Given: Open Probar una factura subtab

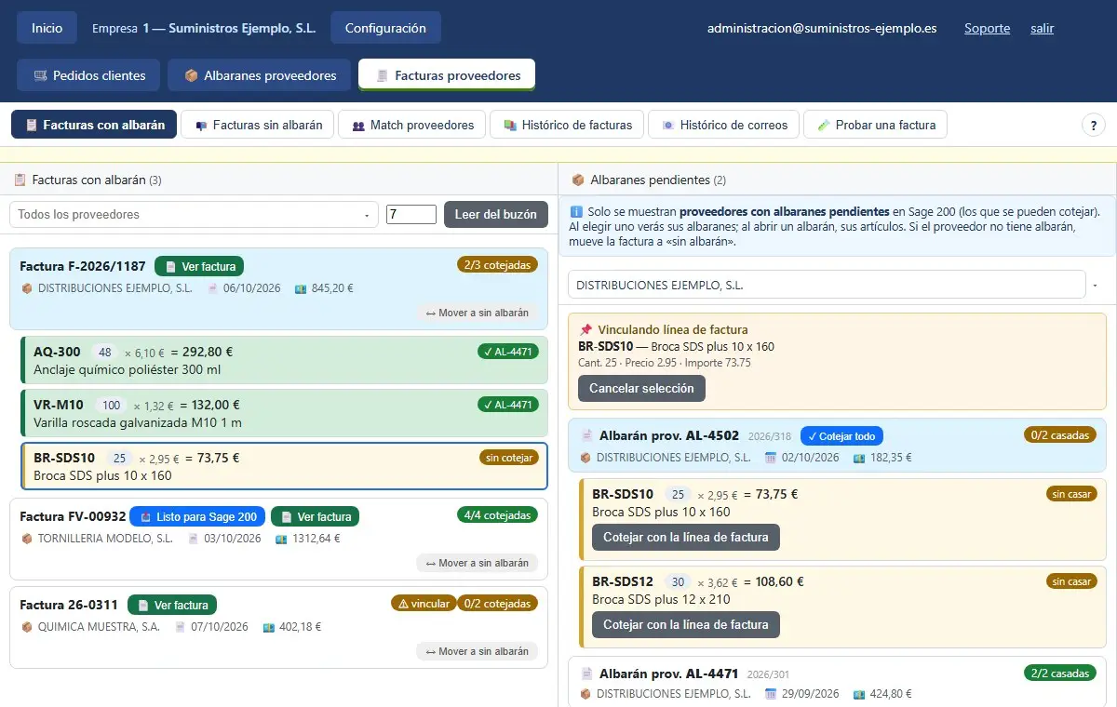Looking at the screenshot, I should [875, 125].
